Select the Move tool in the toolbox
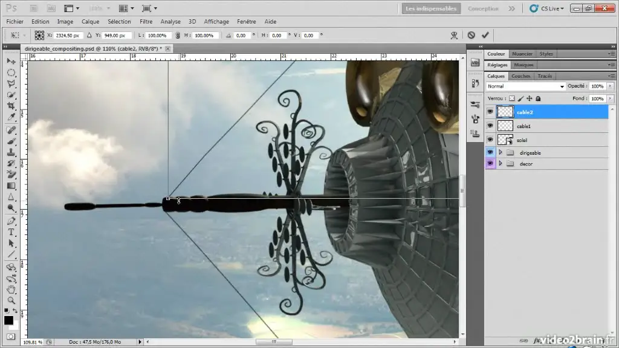 (x=11, y=62)
